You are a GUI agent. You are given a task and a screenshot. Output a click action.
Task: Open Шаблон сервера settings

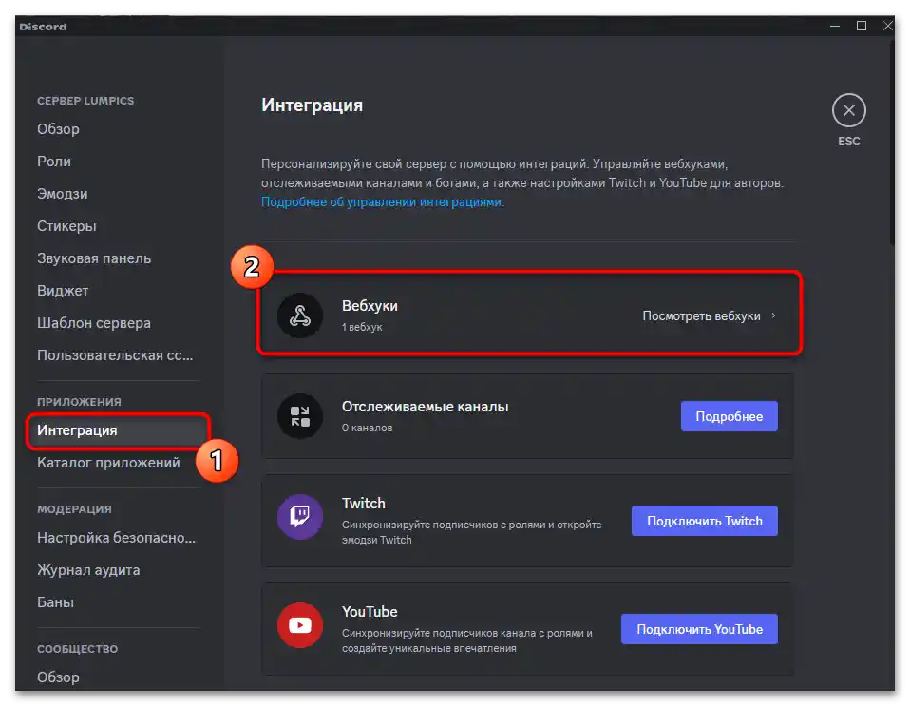pos(94,323)
